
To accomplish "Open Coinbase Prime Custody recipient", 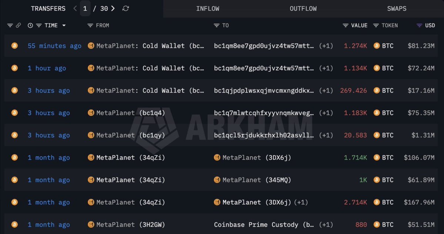I will pos(264,225).
